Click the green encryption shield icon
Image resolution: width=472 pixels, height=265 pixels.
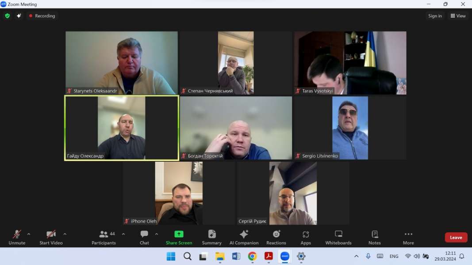point(7,16)
